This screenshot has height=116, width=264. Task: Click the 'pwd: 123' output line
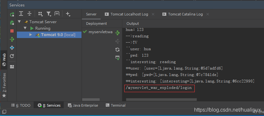point(137,55)
